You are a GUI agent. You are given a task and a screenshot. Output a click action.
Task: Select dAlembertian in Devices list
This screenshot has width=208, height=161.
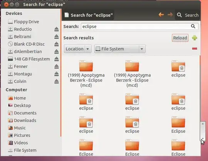click(25, 51)
